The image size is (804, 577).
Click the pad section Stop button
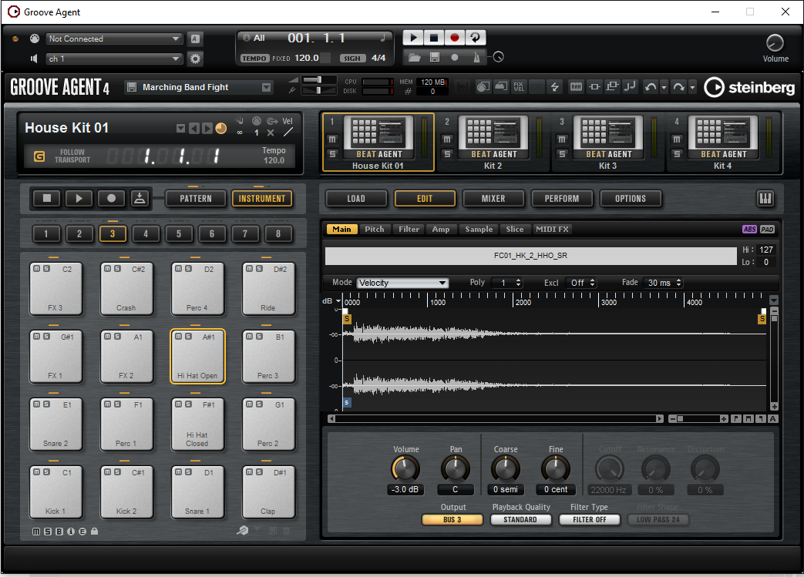47,198
